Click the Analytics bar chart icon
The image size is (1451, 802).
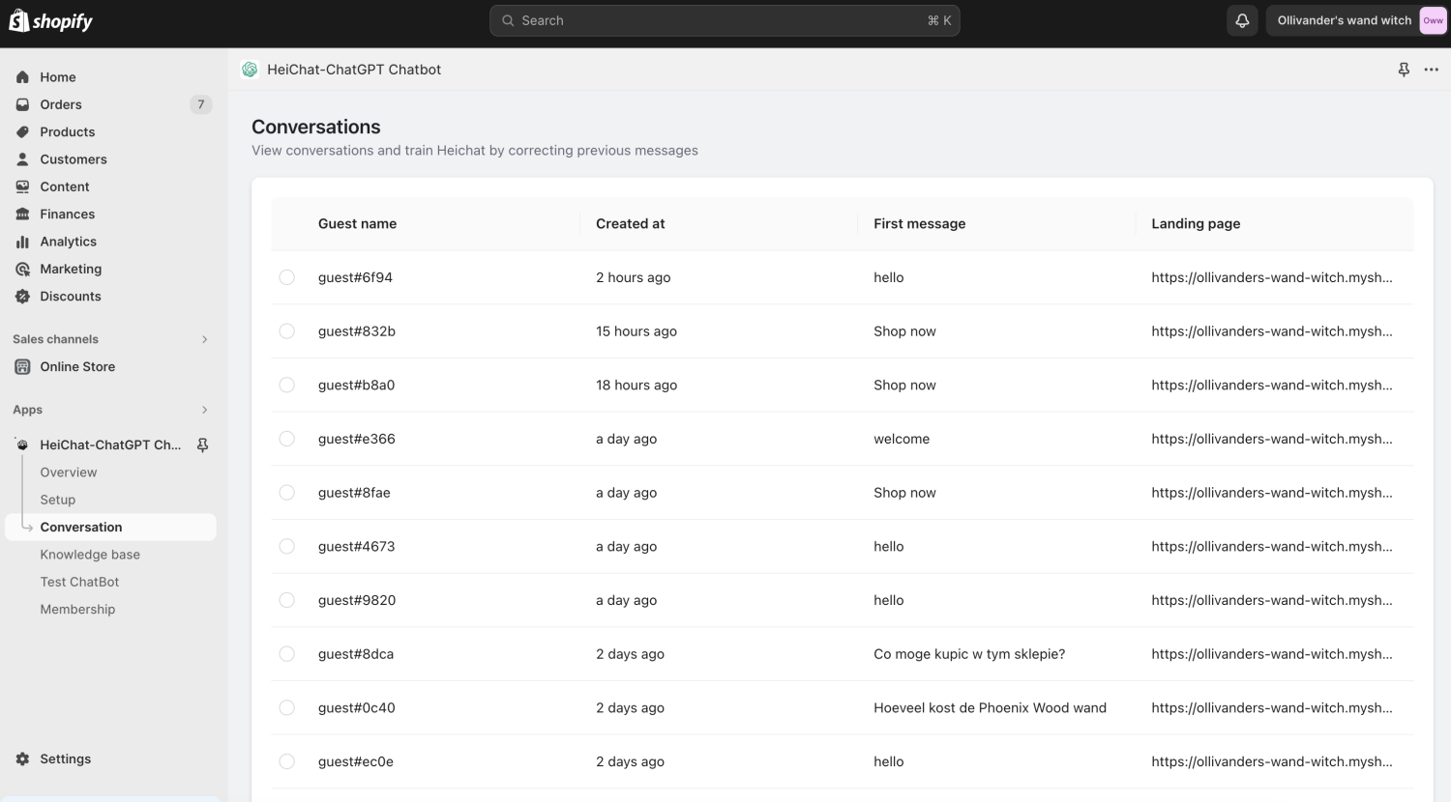coord(22,242)
